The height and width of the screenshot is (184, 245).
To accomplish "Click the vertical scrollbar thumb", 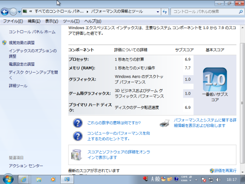I will coord(242,103).
